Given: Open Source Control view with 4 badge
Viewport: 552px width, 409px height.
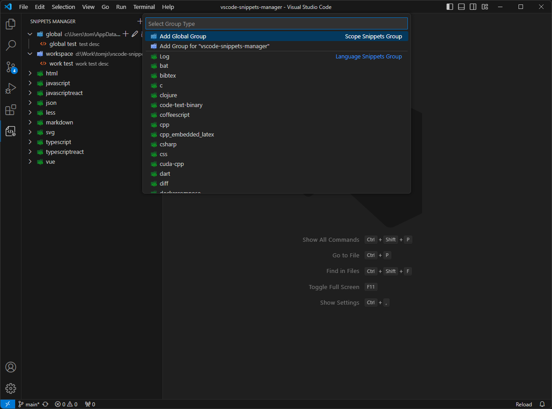Looking at the screenshot, I should pyautogui.click(x=11, y=67).
